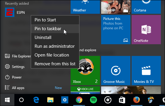
Task: Click the blue New label
Action: (58, 88)
